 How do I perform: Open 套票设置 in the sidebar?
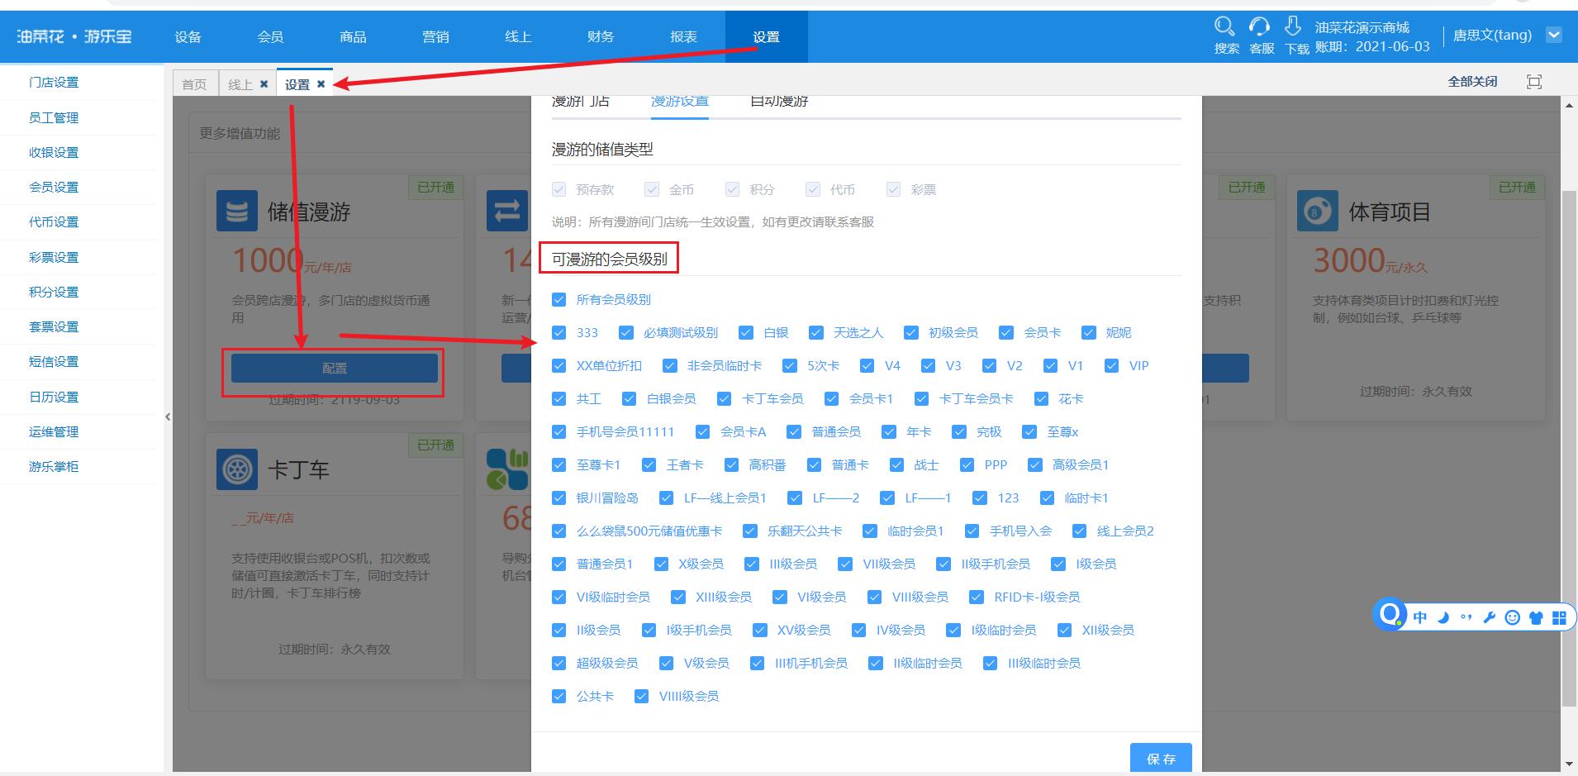tap(54, 326)
